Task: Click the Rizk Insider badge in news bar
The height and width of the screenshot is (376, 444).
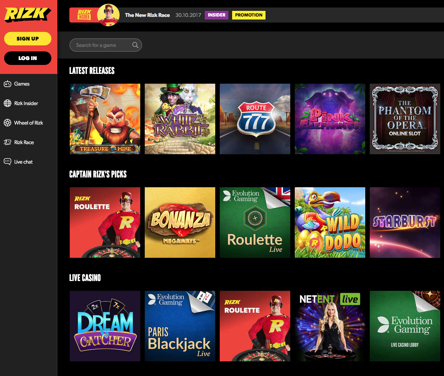Action: click(x=84, y=15)
